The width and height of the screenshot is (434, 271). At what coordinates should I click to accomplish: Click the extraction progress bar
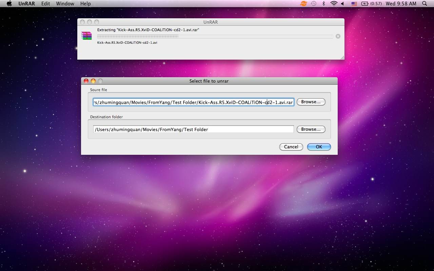click(x=215, y=36)
